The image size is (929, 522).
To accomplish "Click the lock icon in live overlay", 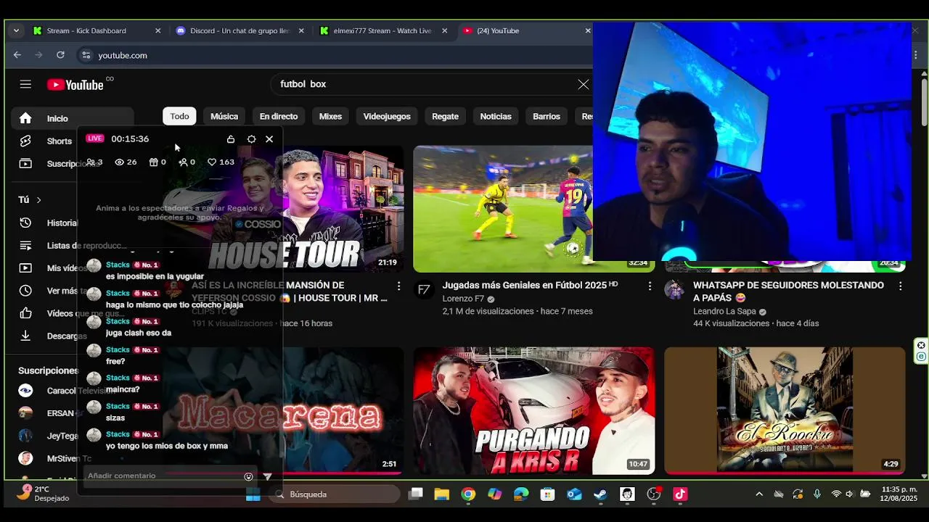I will coord(231,138).
